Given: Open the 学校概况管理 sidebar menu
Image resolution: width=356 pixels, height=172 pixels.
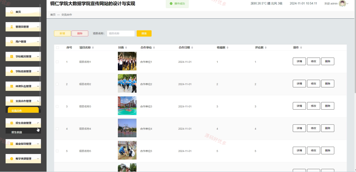Looking at the screenshot, I should pos(23,57).
